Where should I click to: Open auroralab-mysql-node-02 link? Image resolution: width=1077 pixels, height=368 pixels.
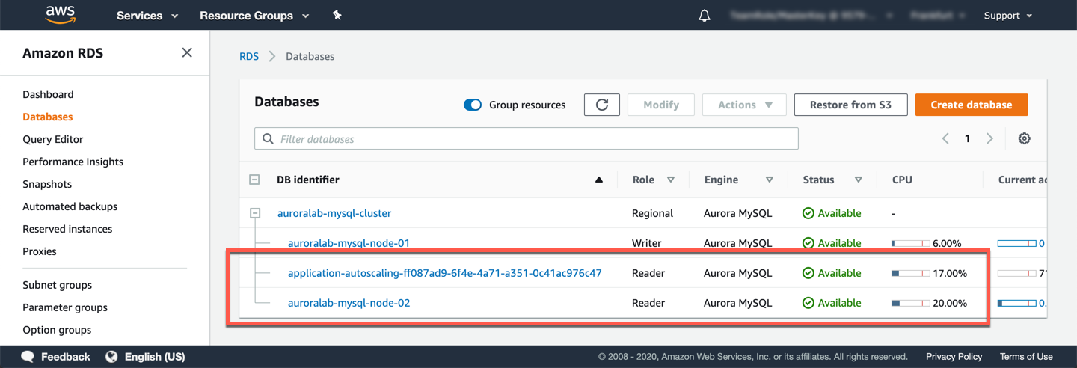coord(349,303)
